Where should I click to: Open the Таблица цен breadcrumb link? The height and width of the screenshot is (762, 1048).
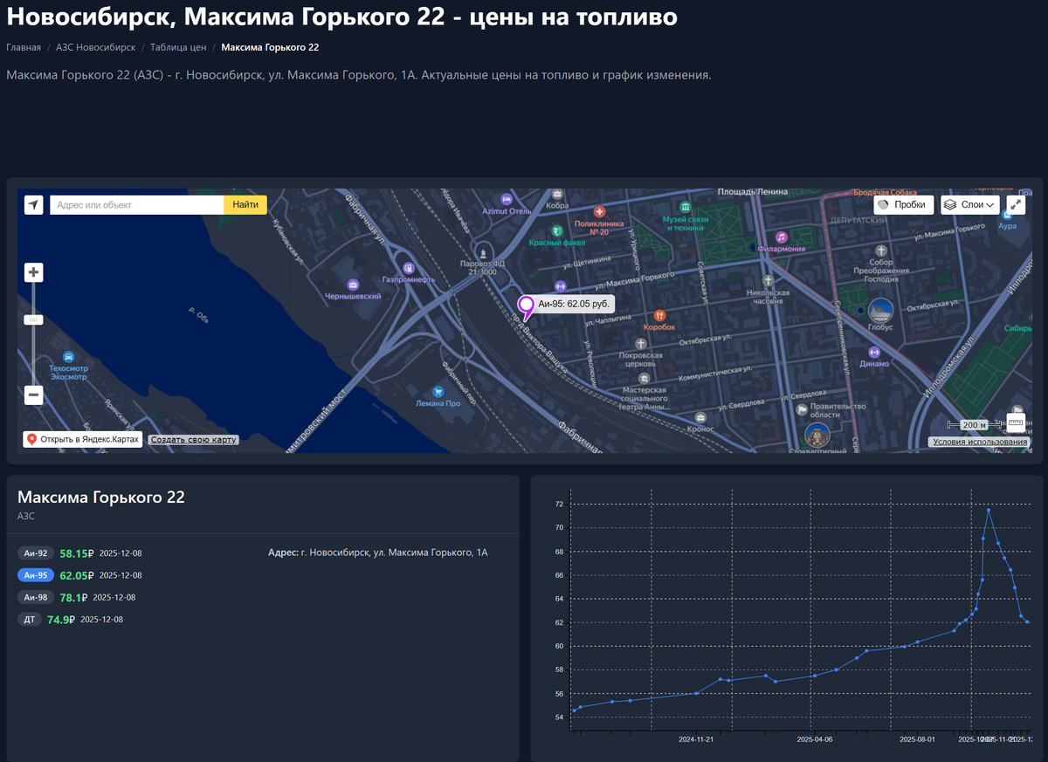pyautogui.click(x=178, y=47)
